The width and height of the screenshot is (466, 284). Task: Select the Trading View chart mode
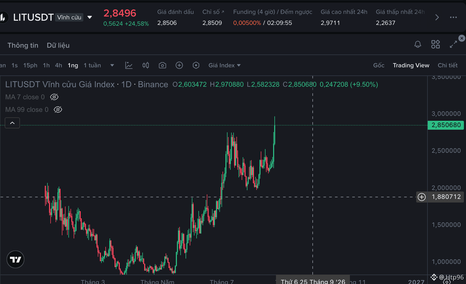[411, 65]
